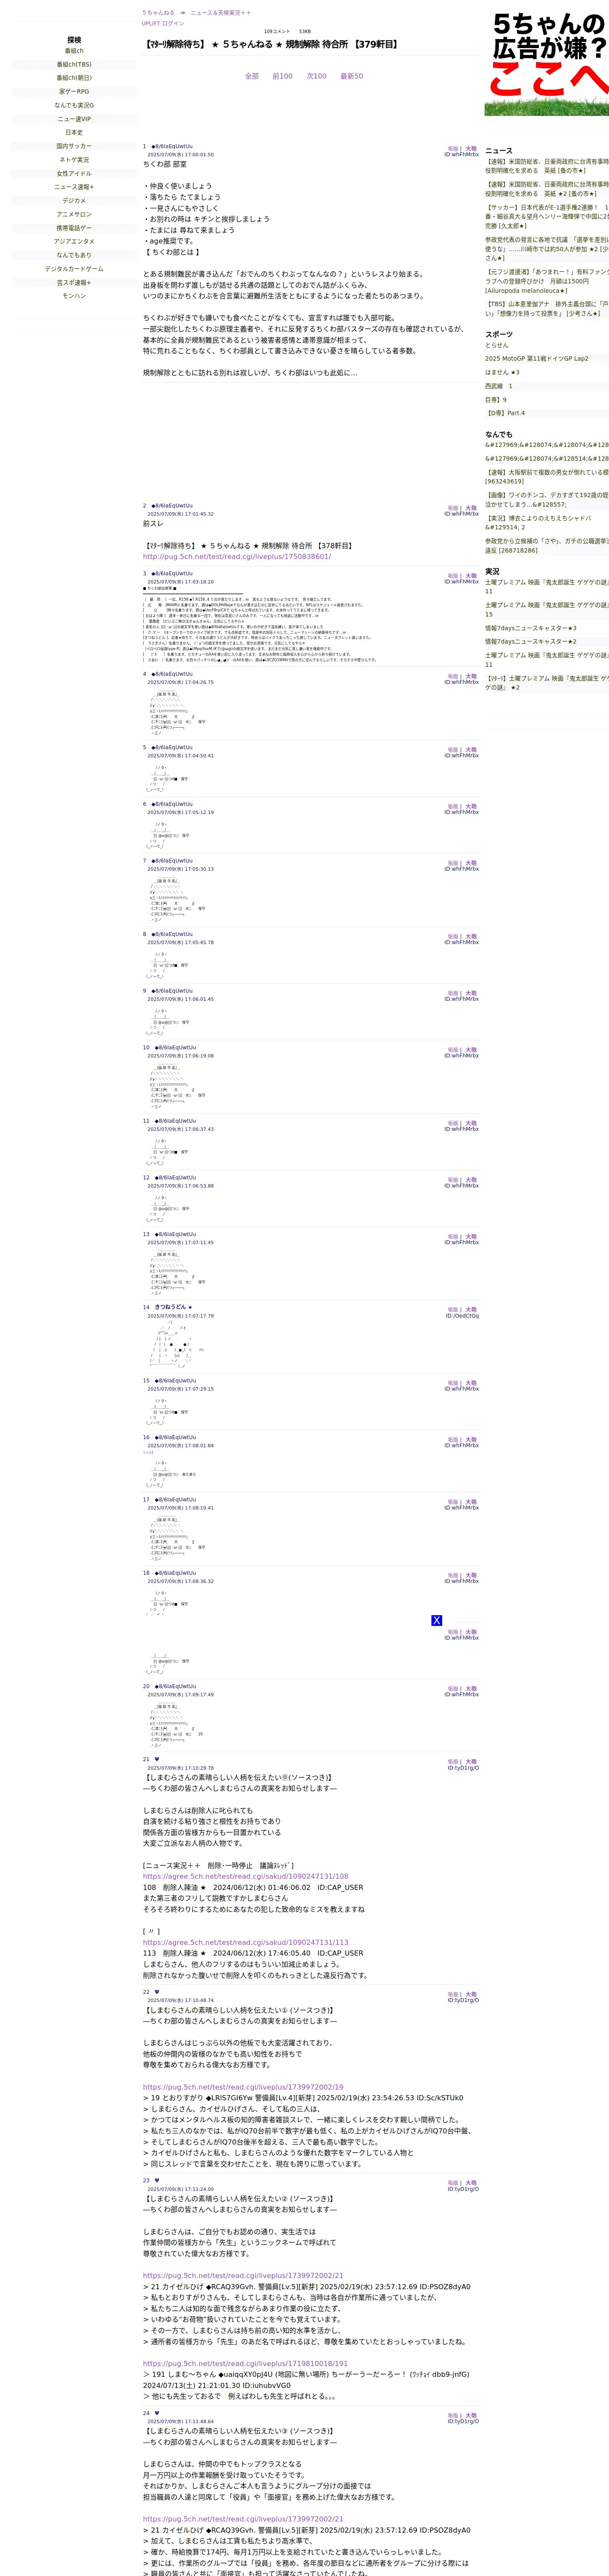The image size is (609, 2576).
Task: Close the blue X ad overlay
Action: [436, 1620]
